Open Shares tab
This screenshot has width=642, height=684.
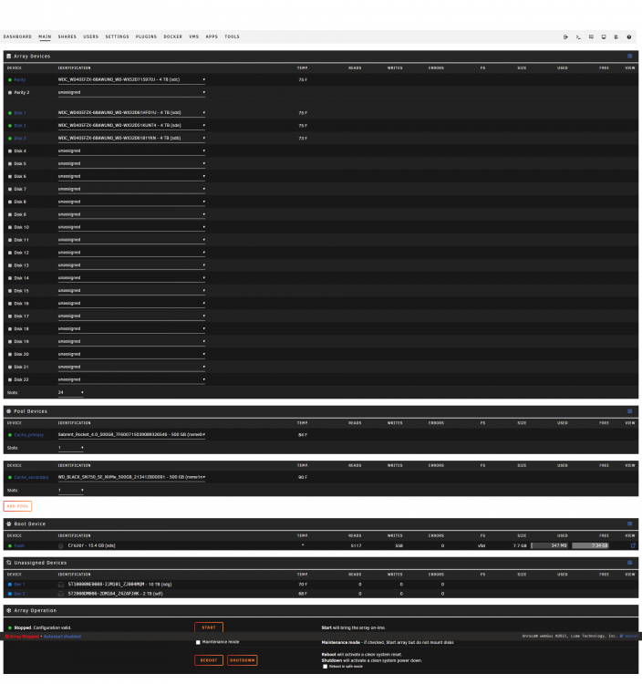pos(67,36)
